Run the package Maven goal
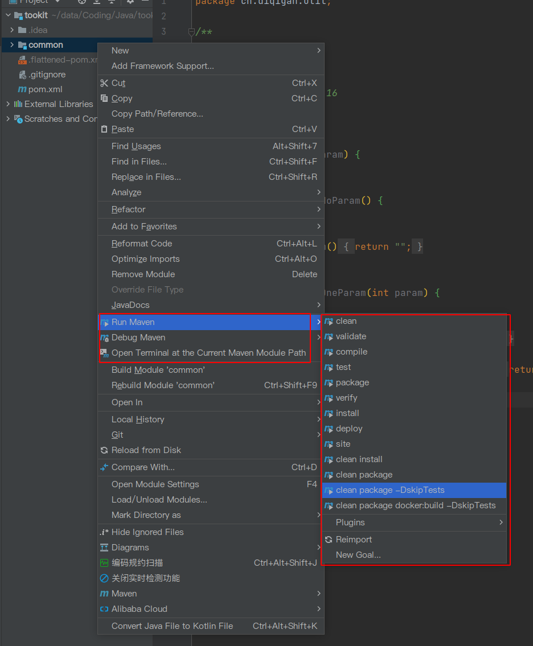The image size is (533, 646). pyautogui.click(x=415, y=382)
